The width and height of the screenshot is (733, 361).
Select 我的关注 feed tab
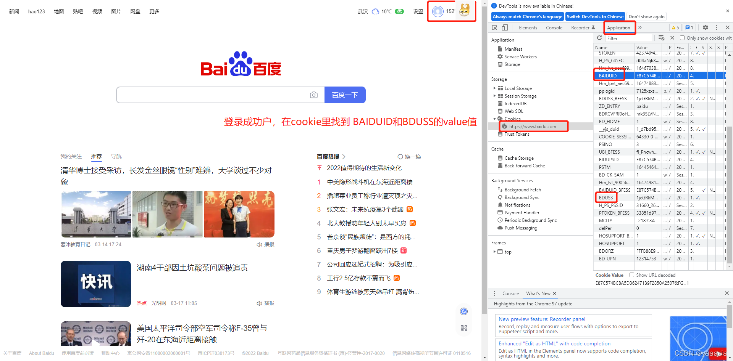point(71,156)
